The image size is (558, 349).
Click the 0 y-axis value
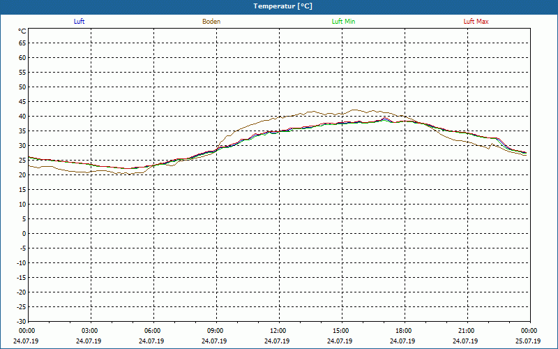[24, 234]
